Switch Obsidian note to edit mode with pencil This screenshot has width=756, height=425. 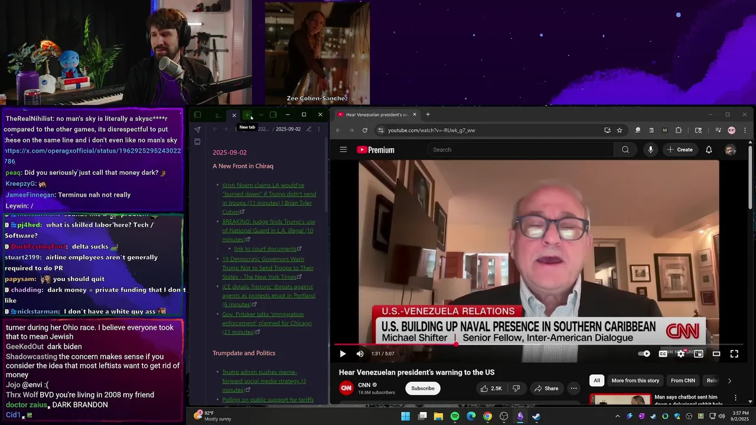click(x=308, y=129)
